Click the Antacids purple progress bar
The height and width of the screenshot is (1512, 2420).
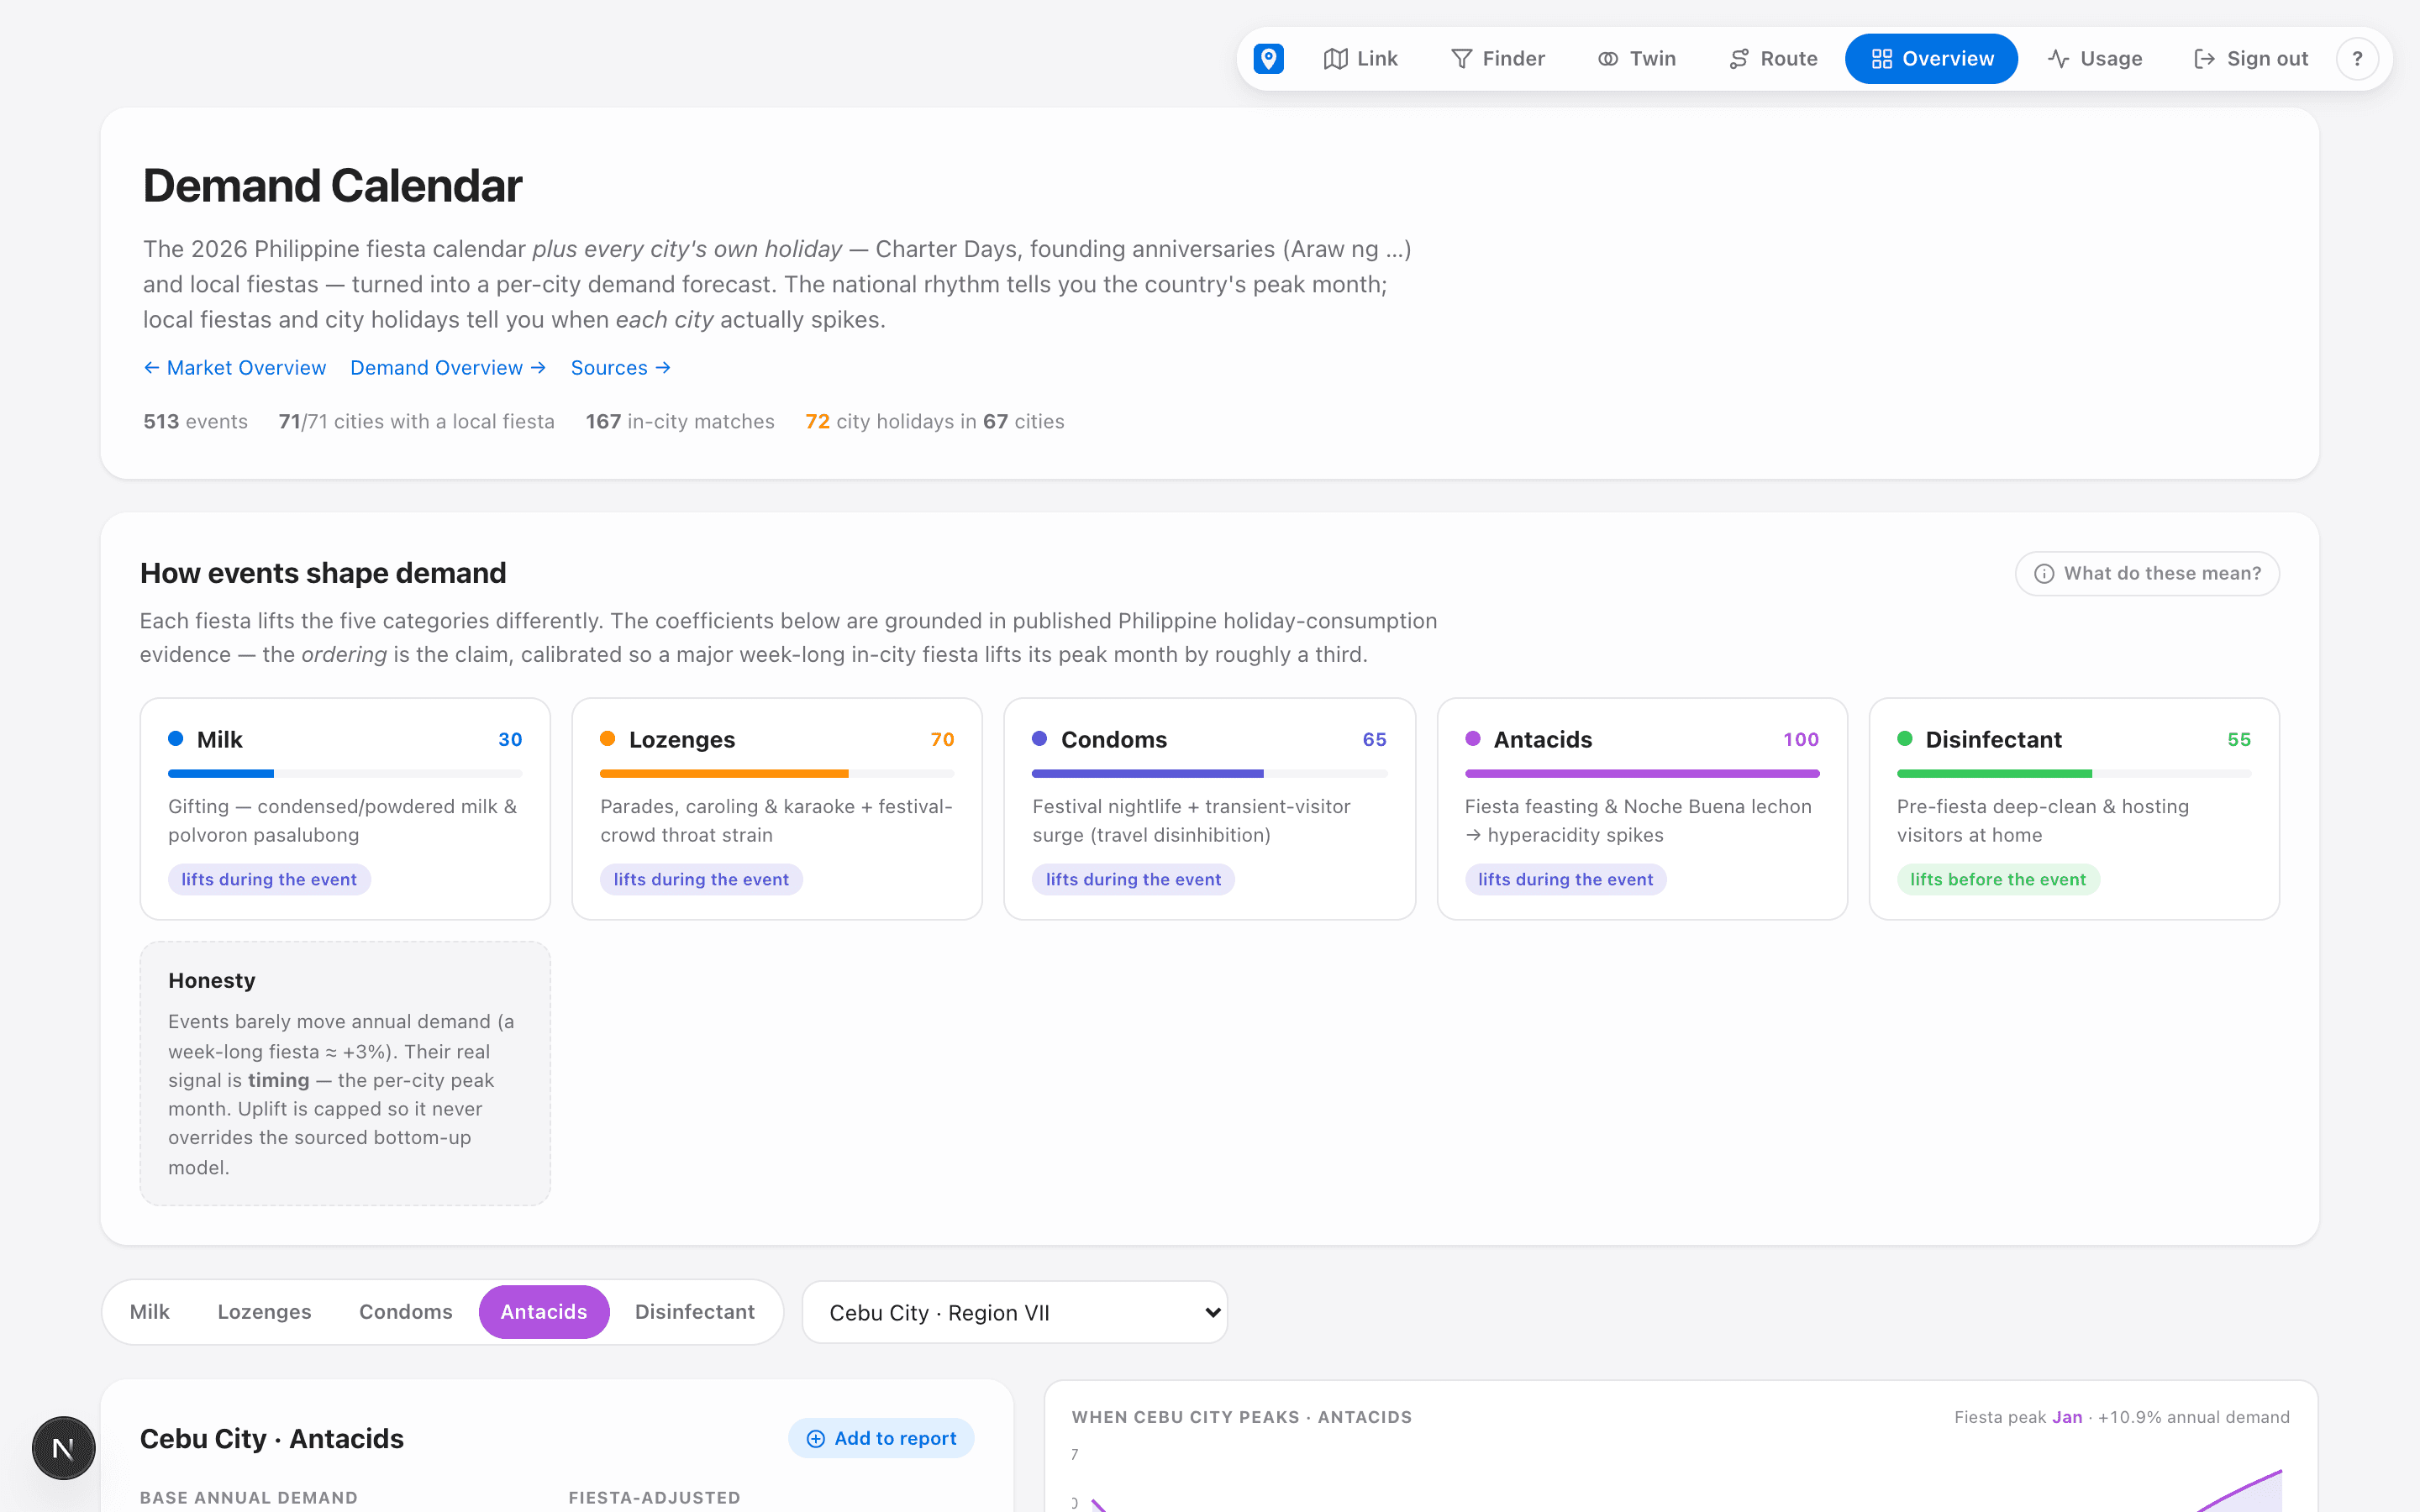1642,774
